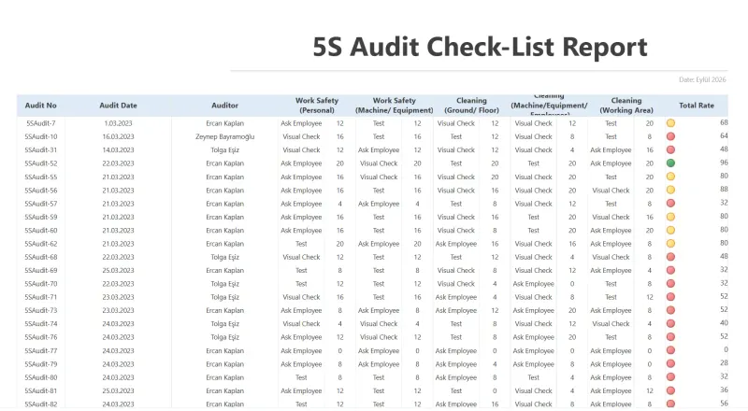Screen dimensions: 748x411
Task: Click the 'Date: Eylül 2026' label
Action: pyautogui.click(x=702, y=79)
